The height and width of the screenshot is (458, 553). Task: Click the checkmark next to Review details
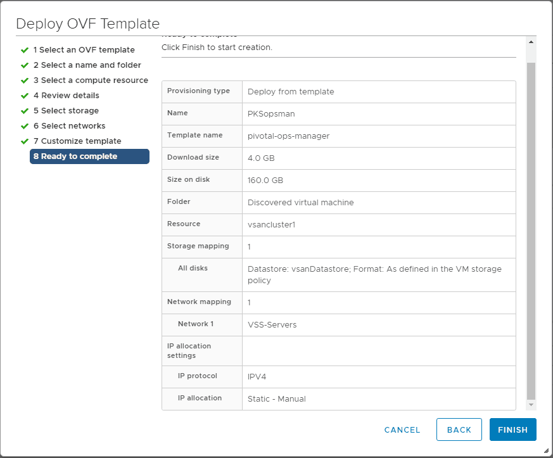[x=25, y=96]
